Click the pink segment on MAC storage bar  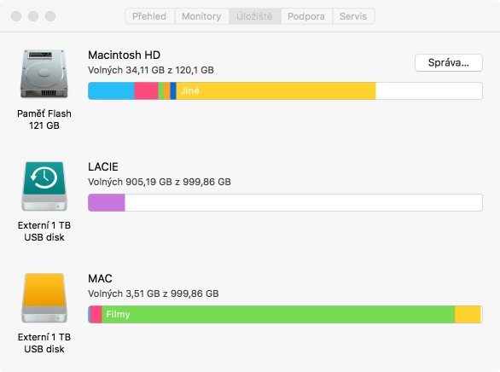click(96, 314)
